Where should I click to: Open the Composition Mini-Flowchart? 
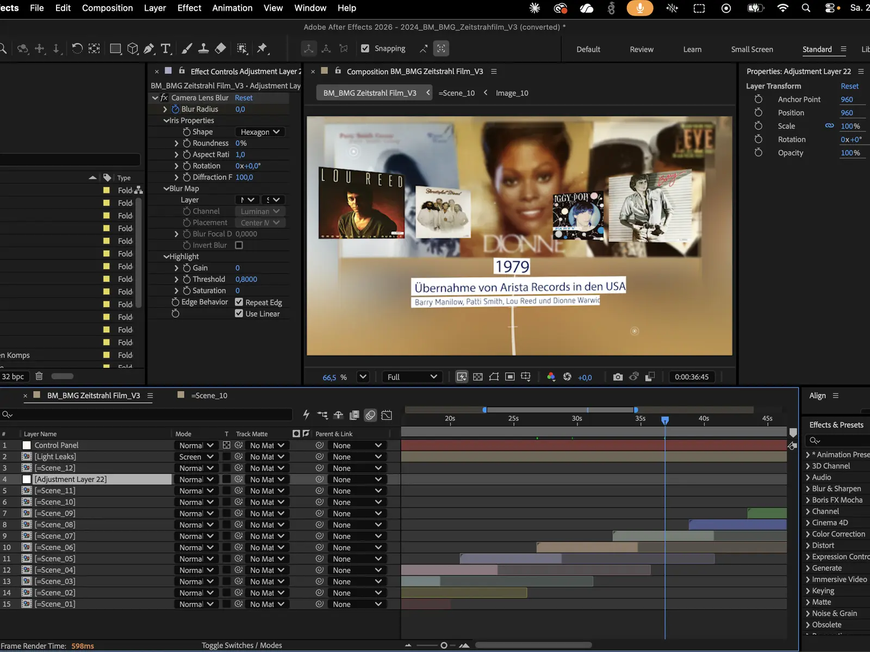click(x=322, y=415)
